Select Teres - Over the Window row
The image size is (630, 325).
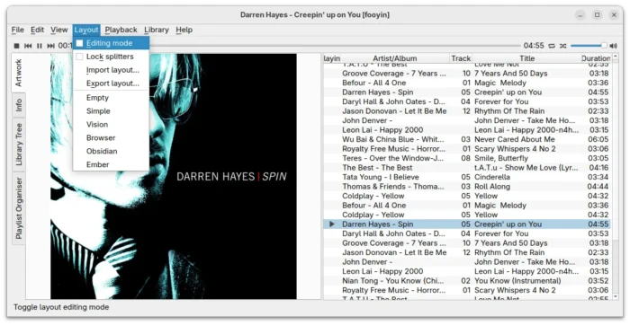pyautogui.click(x=467, y=158)
